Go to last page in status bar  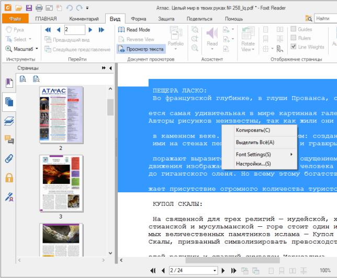[233, 271]
